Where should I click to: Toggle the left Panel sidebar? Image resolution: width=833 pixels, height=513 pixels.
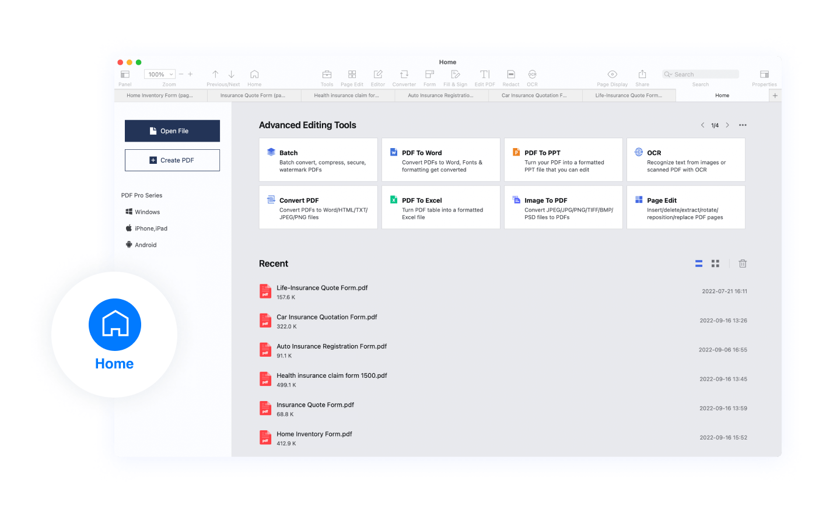(x=125, y=75)
